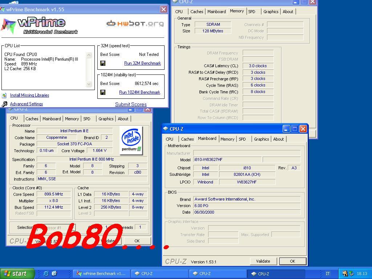This screenshot has width=372, height=279.
Task: Click scroll up arrow in wPrime CPU List
Action: coord(89,55)
